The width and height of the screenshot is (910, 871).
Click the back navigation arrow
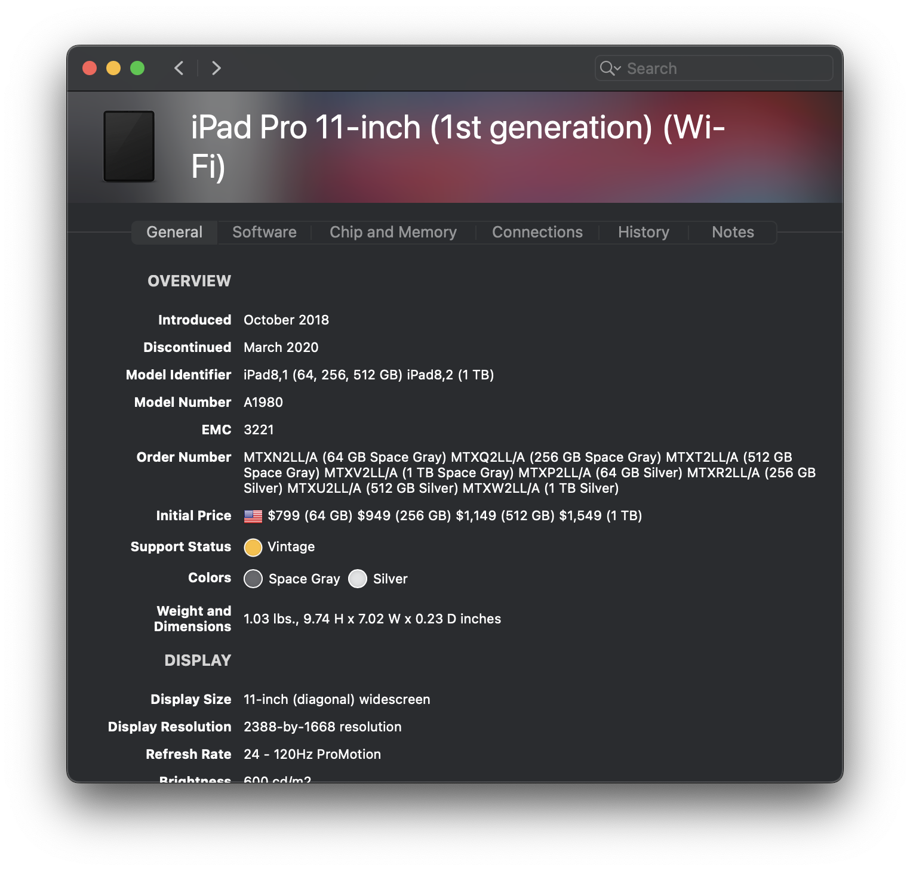tap(179, 68)
